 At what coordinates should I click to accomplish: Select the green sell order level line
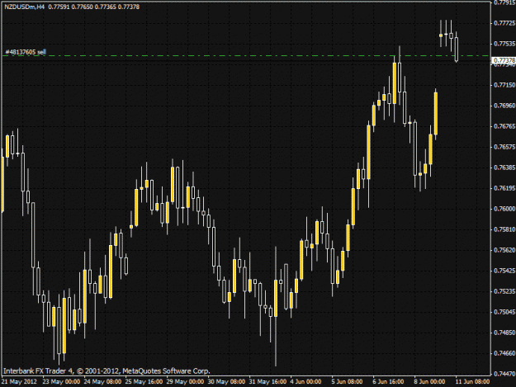246,56
